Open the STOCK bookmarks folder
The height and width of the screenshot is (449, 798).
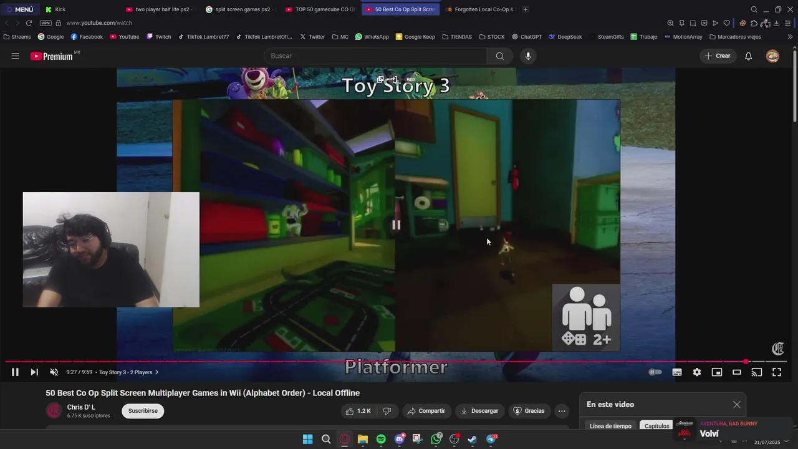pos(492,37)
